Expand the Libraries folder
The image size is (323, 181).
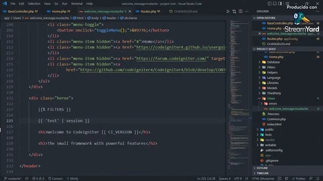273,82
